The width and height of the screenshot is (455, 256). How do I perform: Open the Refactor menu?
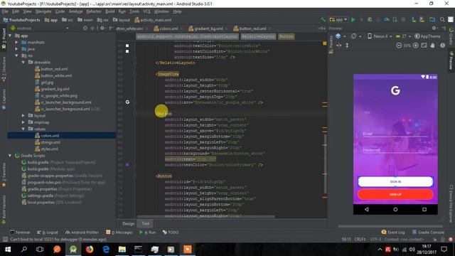94,11
